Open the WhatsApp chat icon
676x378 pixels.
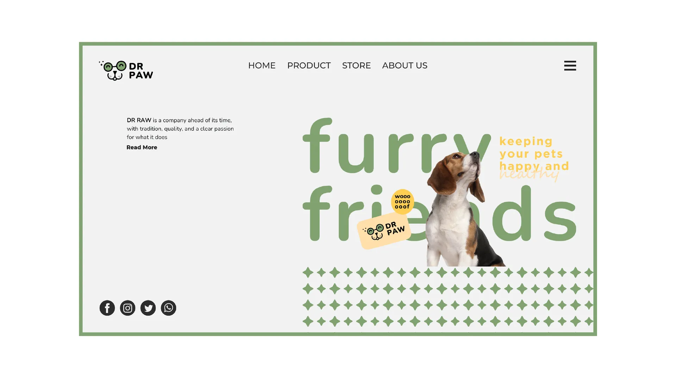click(168, 308)
